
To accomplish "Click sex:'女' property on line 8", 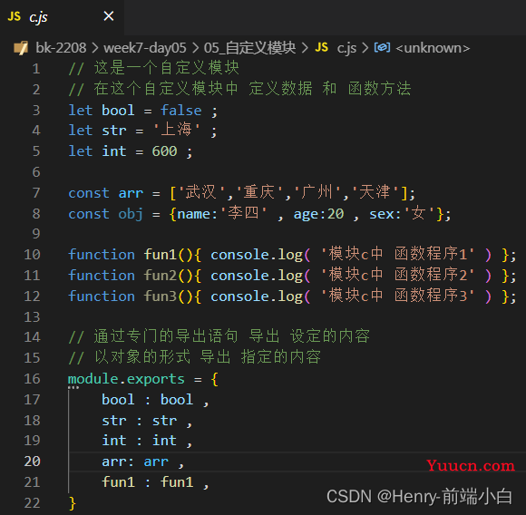I will [x=403, y=214].
